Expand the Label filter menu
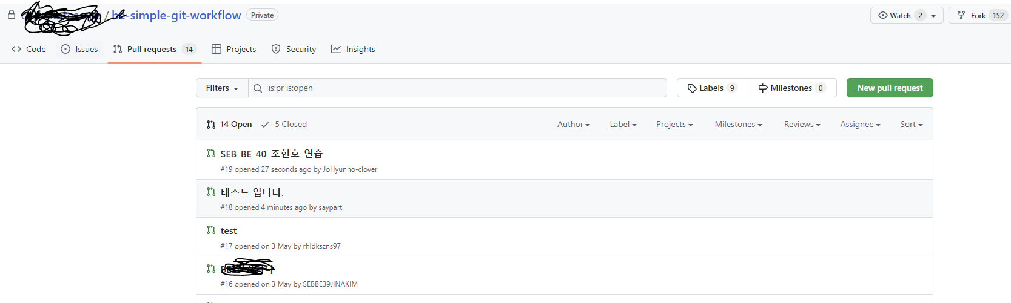 pyautogui.click(x=623, y=124)
